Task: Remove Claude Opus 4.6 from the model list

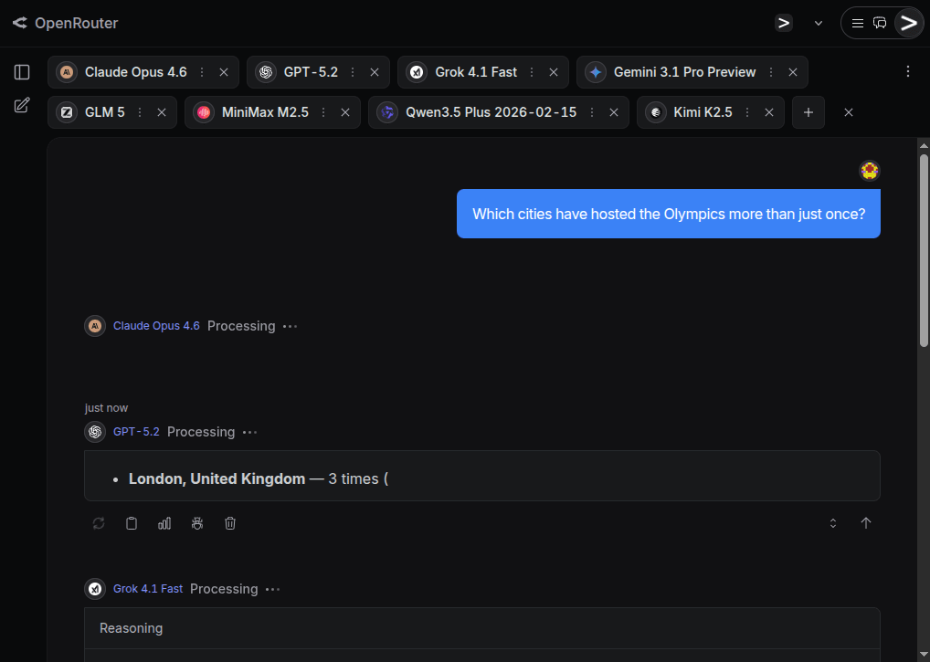Action: click(x=224, y=72)
